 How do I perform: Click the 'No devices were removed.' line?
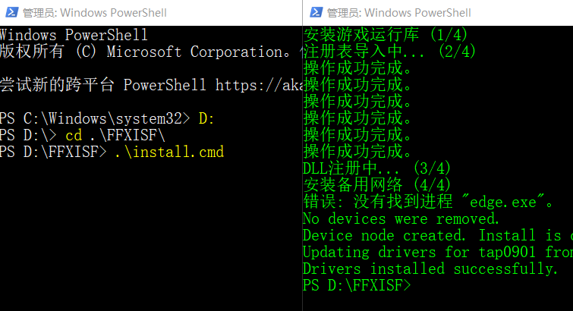tap(401, 219)
